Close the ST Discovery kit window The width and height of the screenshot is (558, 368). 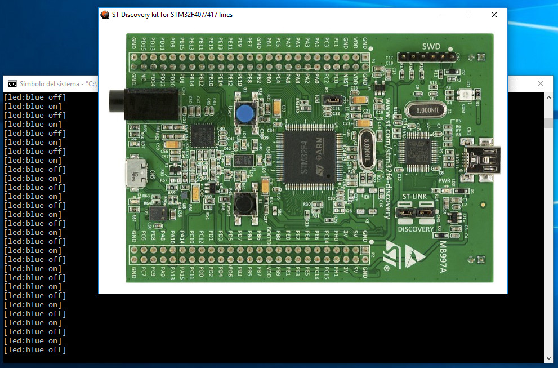tap(494, 15)
